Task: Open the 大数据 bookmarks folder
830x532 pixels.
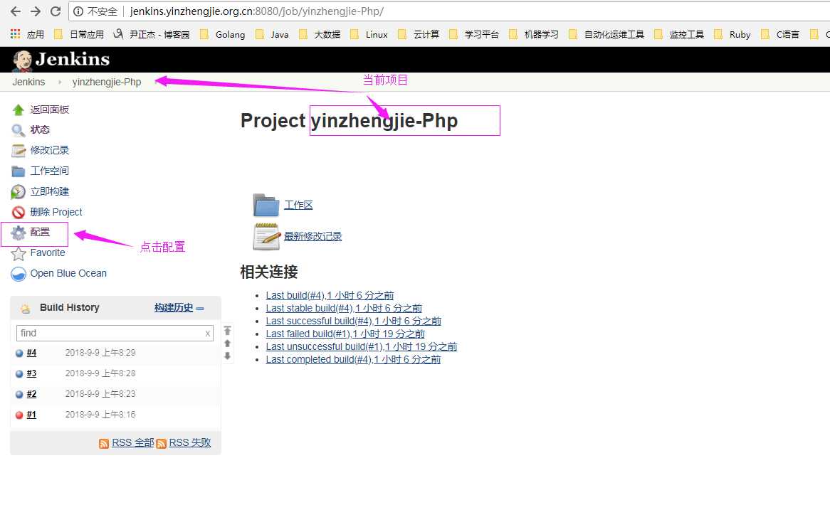Action: 320,34
